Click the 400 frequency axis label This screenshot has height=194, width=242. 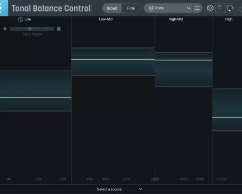[x=90, y=179]
